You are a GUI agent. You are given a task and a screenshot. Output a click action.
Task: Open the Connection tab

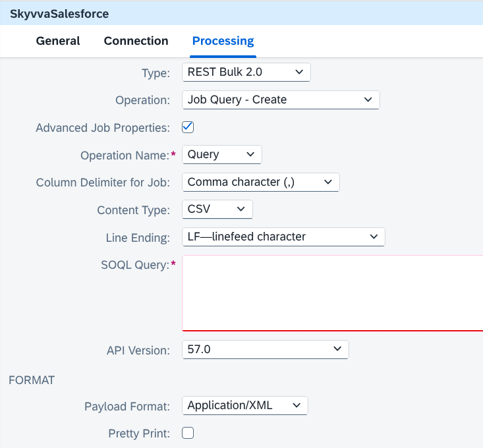tap(136, 41)
